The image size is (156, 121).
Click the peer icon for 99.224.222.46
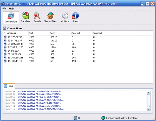pos(5,44)
